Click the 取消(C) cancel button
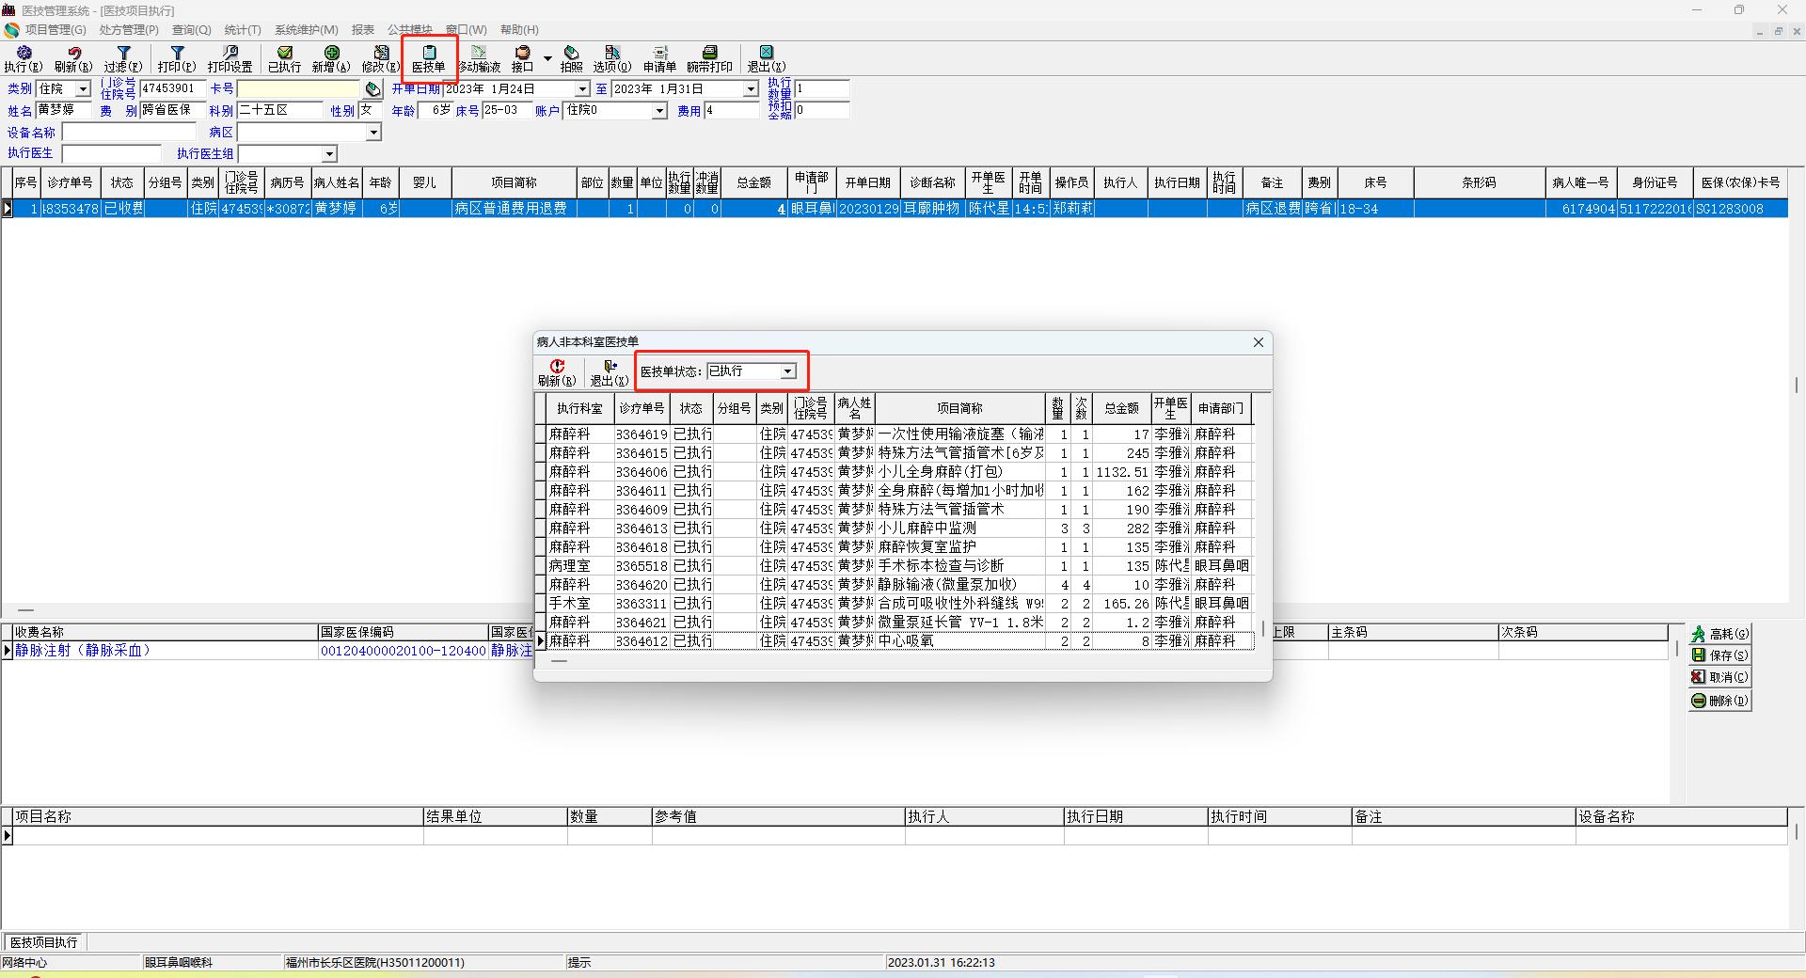This screenshot has width=1806, height=978. click(x=1720, y=677)
